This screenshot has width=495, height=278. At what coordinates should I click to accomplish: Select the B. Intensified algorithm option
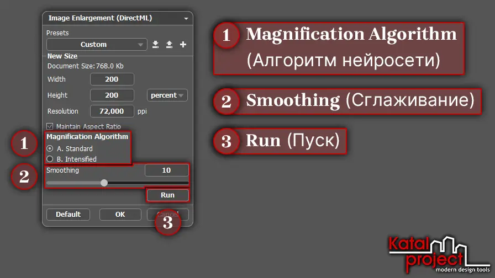click(50, 159)
